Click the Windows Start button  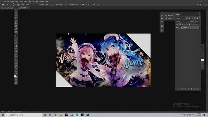pyautogui.click(x=3, y=115)
